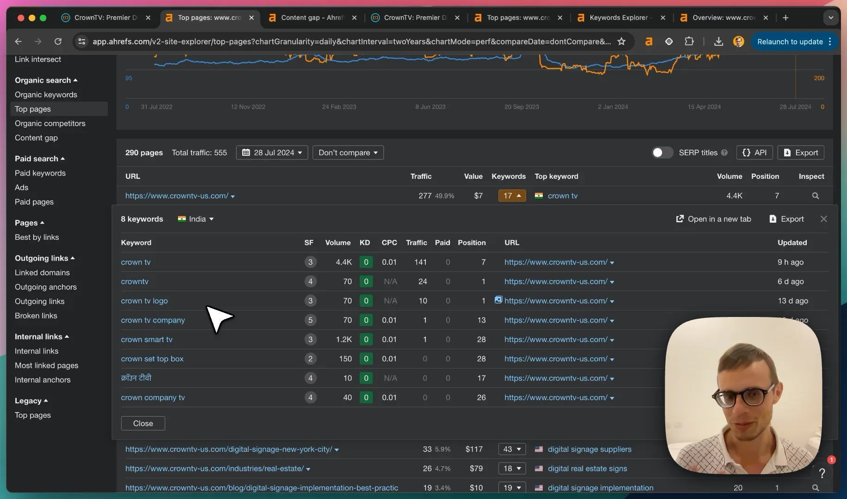Open the Don't compare dropdown
The image size is (847, 499).
pyautogui.click(x=348, y=152)
